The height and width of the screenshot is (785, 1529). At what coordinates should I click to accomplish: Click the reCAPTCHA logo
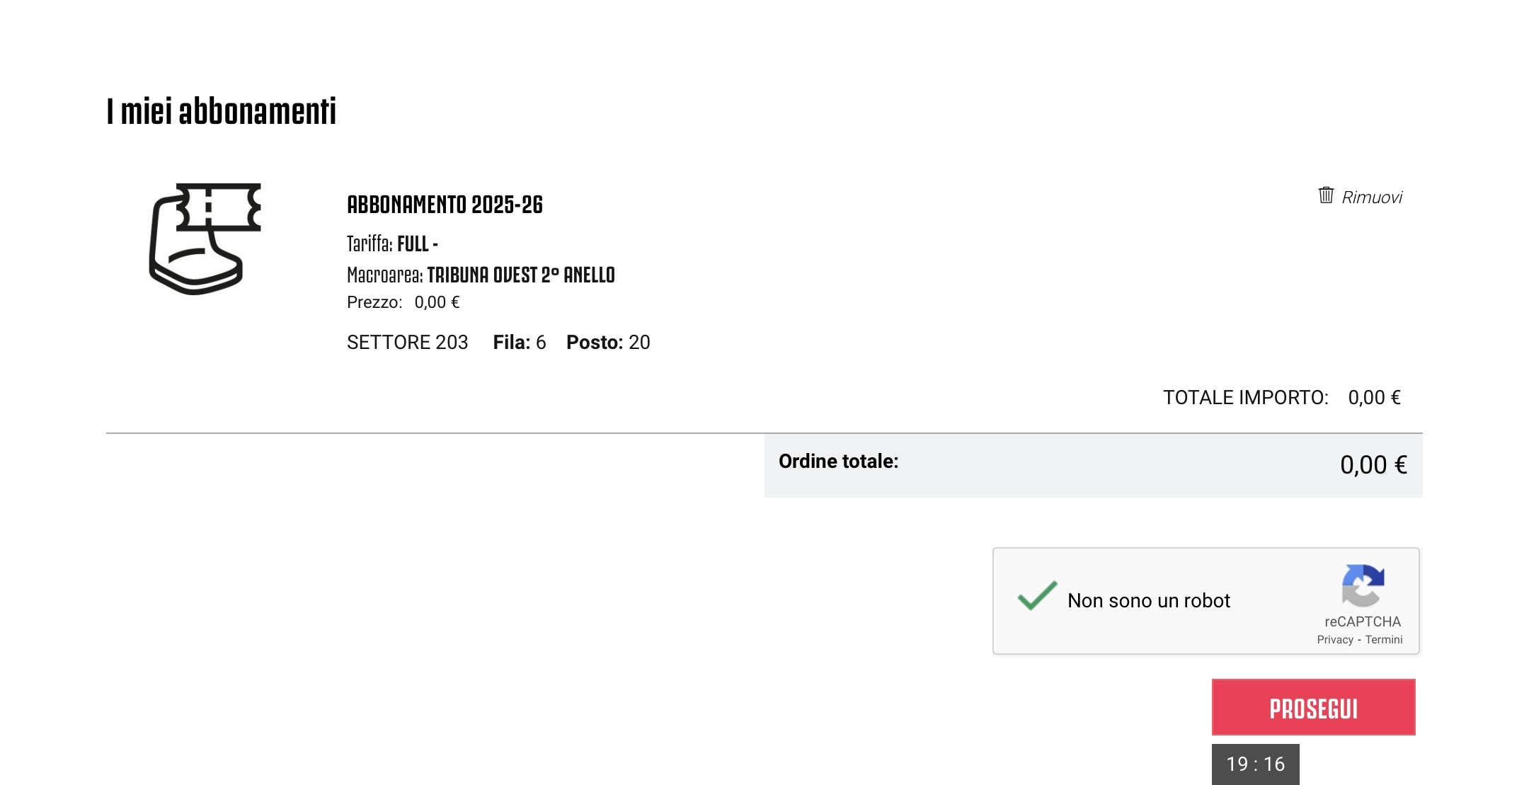click(1363, 585)
